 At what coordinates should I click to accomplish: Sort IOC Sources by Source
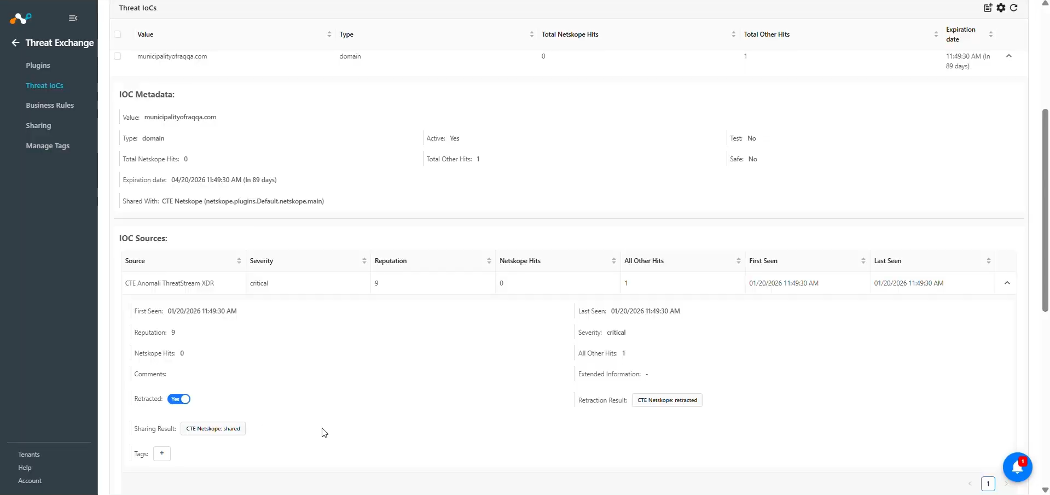[239, 261]
